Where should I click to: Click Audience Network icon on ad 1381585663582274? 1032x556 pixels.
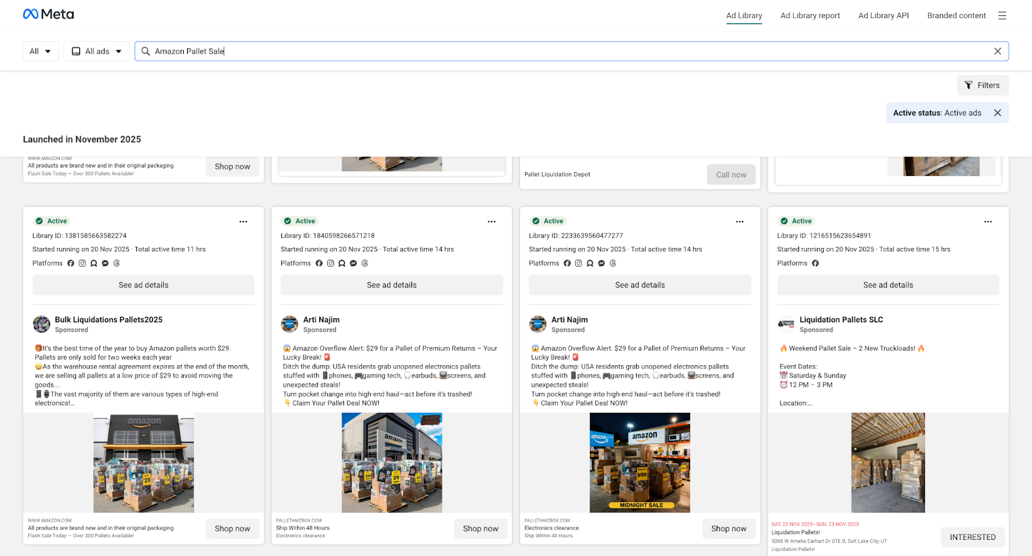pos(94,264)
